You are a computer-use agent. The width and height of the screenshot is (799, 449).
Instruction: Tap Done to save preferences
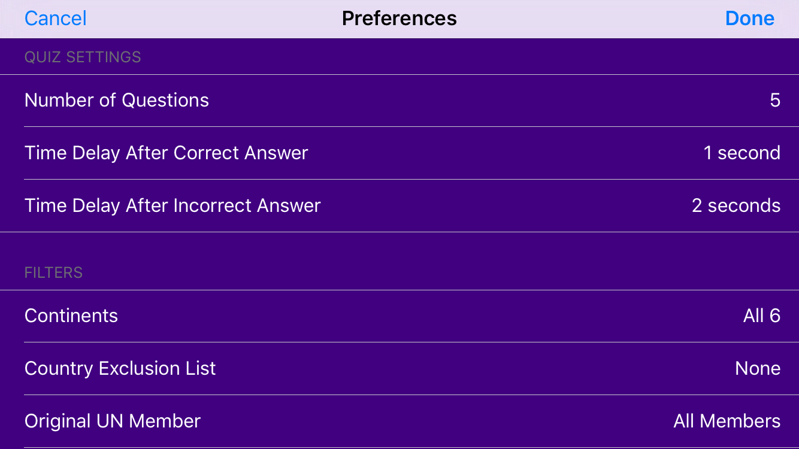[749, 19]
